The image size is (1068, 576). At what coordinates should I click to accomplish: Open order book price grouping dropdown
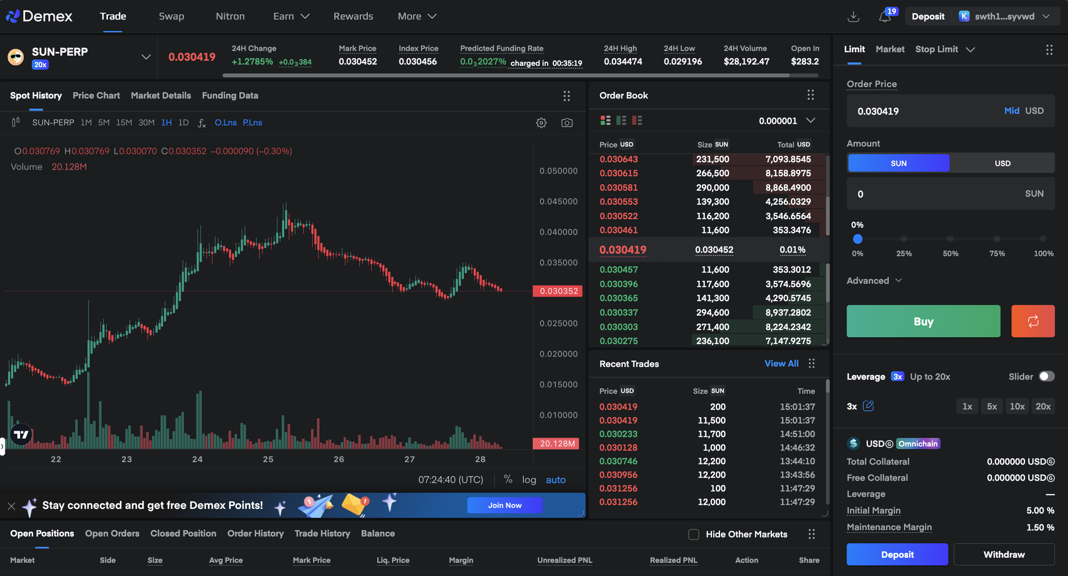(x=811, y=121)
